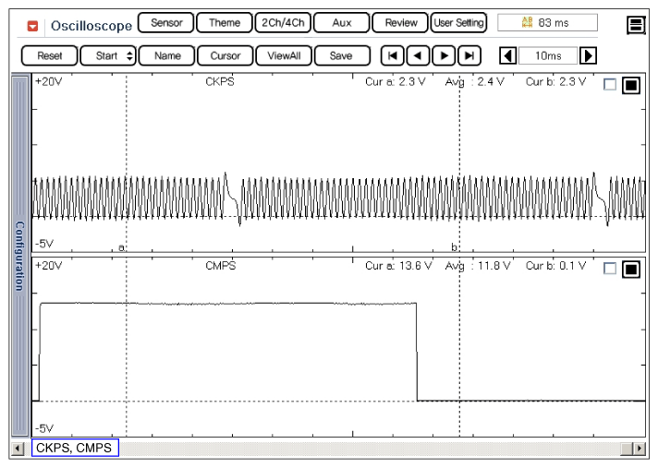Screen dimensions: 658x468
Task: Step back one frame with previous arrow
Action: (419, 55)
